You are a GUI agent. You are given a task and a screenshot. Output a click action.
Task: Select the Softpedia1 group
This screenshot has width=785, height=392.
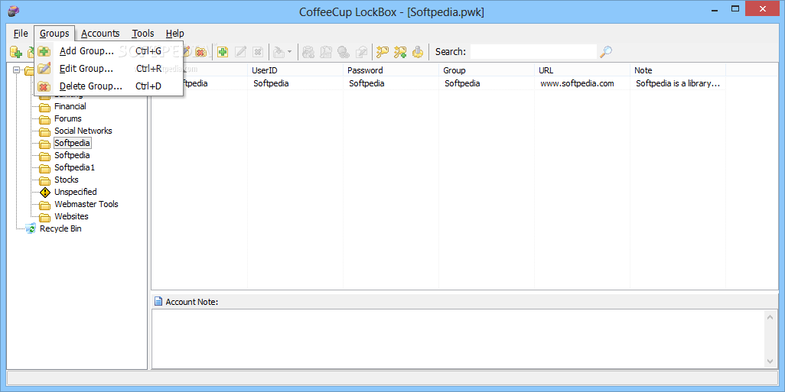coord(74,167)
